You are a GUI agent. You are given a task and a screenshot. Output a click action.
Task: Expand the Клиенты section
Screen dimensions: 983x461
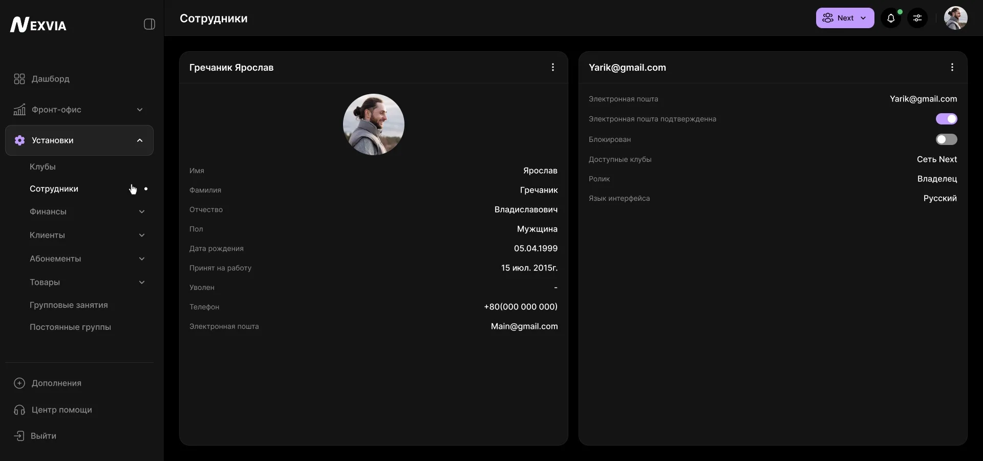click(142, 236)
